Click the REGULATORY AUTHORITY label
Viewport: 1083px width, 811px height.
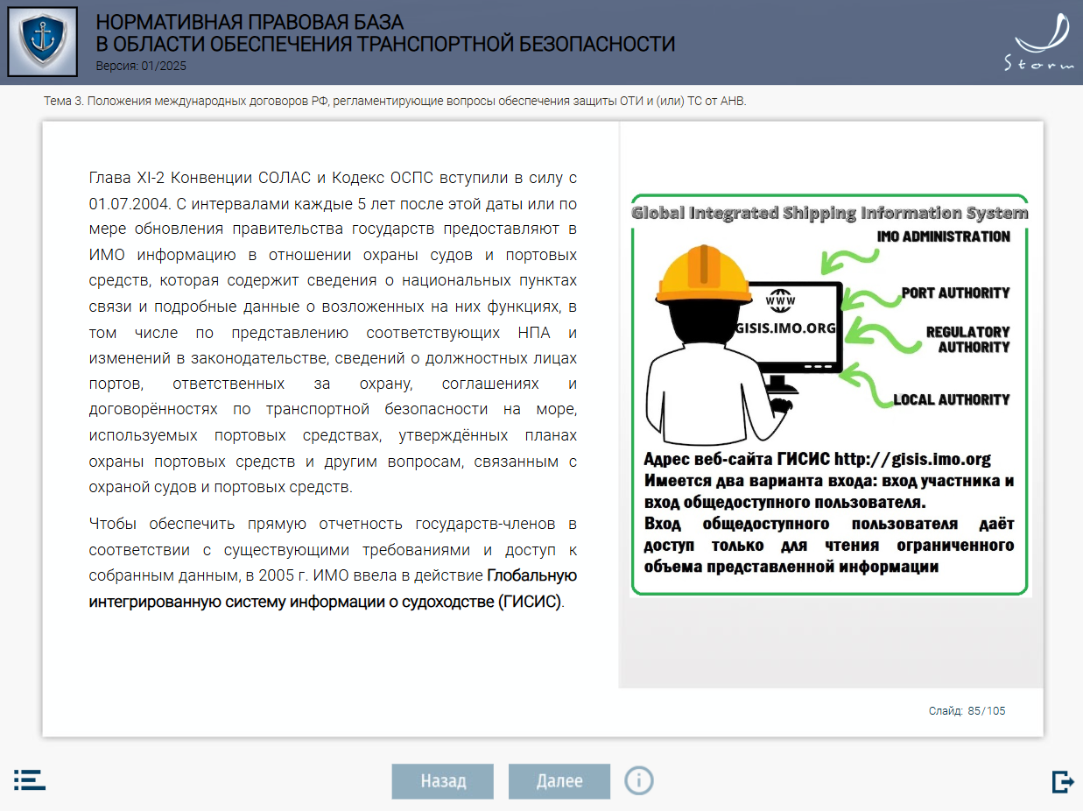click(967, 339)
